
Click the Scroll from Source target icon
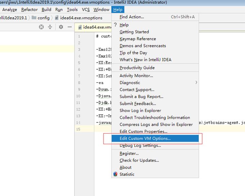[42, 27]
